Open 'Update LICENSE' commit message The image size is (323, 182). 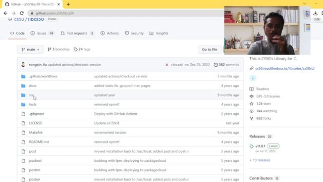pos(107,123)
